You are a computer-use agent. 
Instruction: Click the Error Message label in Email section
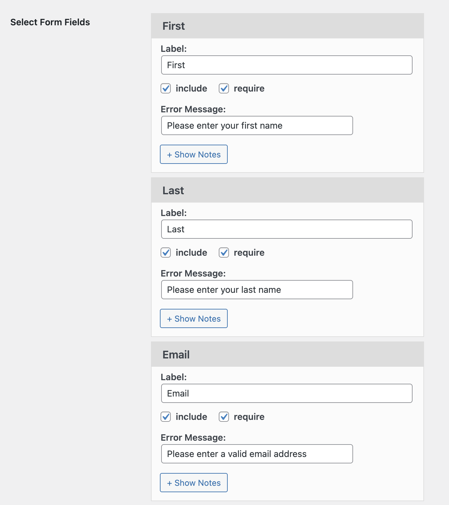coord(193,437)
